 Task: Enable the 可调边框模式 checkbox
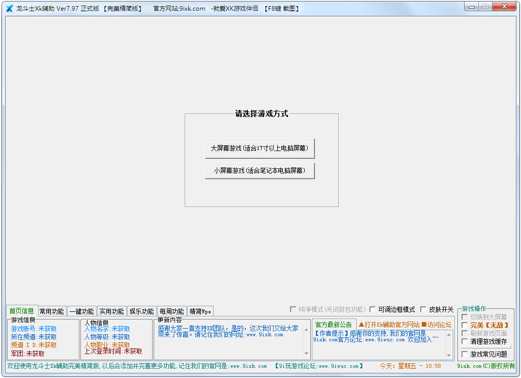click(x=372, y=308)
